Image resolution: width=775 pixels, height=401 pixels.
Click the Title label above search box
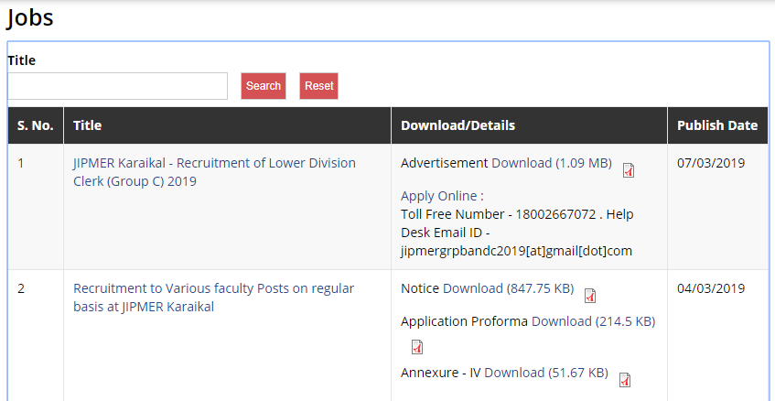[x=22, y=60]
